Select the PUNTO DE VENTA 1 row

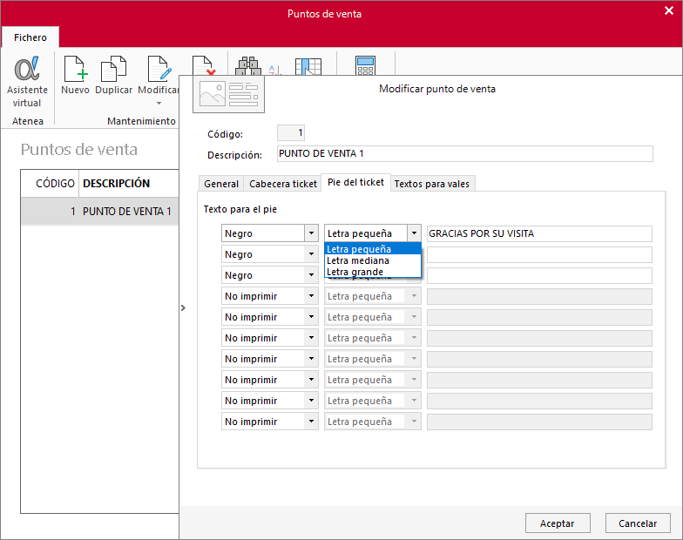pos(99,211)
